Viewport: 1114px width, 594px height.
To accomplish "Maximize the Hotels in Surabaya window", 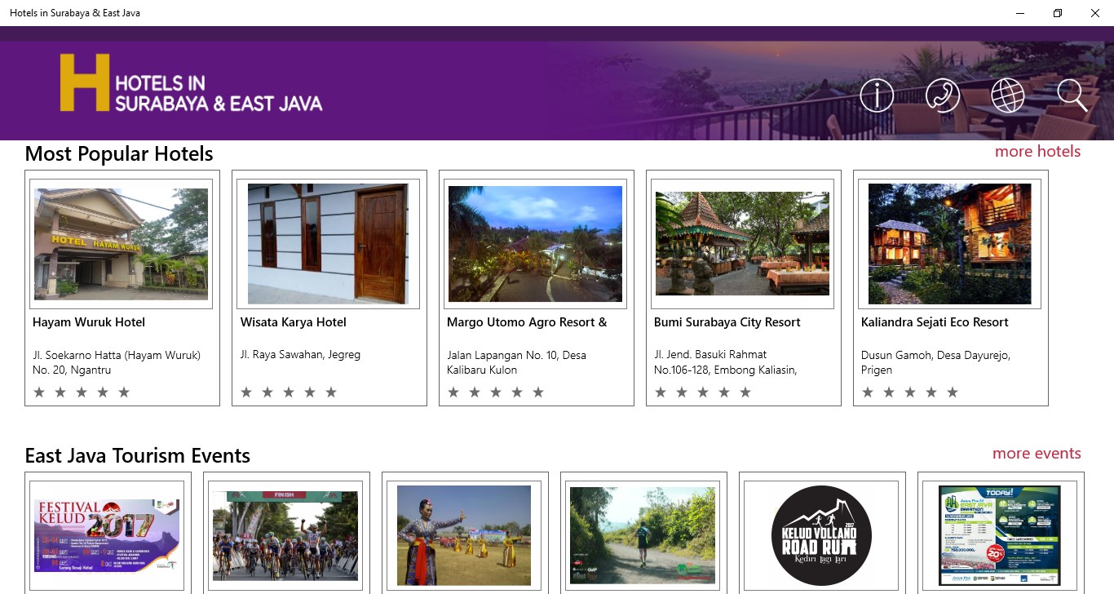I will click(1058, 13).
